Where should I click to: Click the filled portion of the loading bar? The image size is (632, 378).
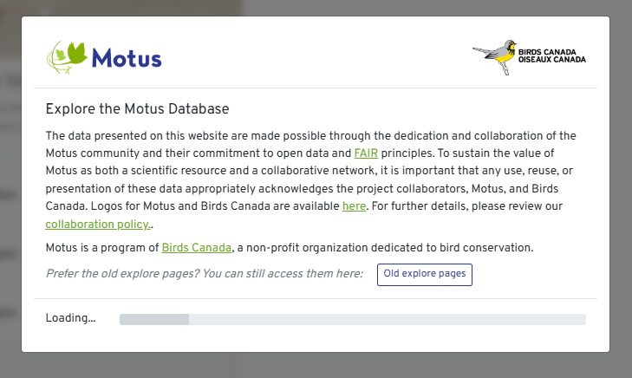153,320
